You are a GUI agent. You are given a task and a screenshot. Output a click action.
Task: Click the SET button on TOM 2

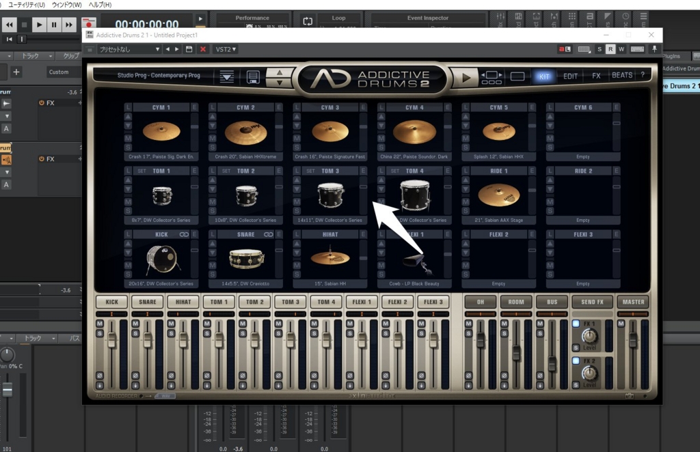pos(226,171)
